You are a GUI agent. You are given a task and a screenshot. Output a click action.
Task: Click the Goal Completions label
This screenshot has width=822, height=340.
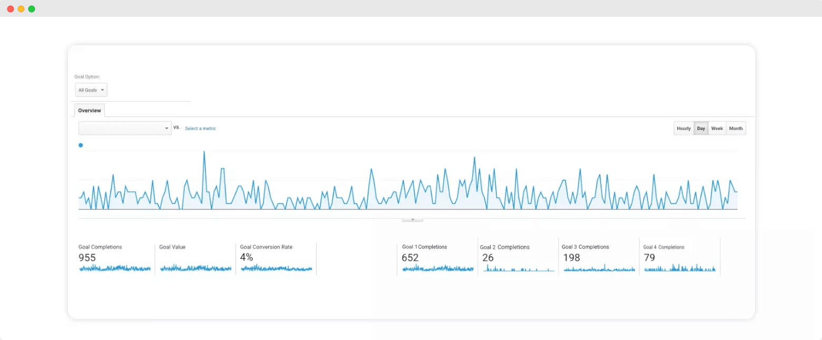pos(100,247)
